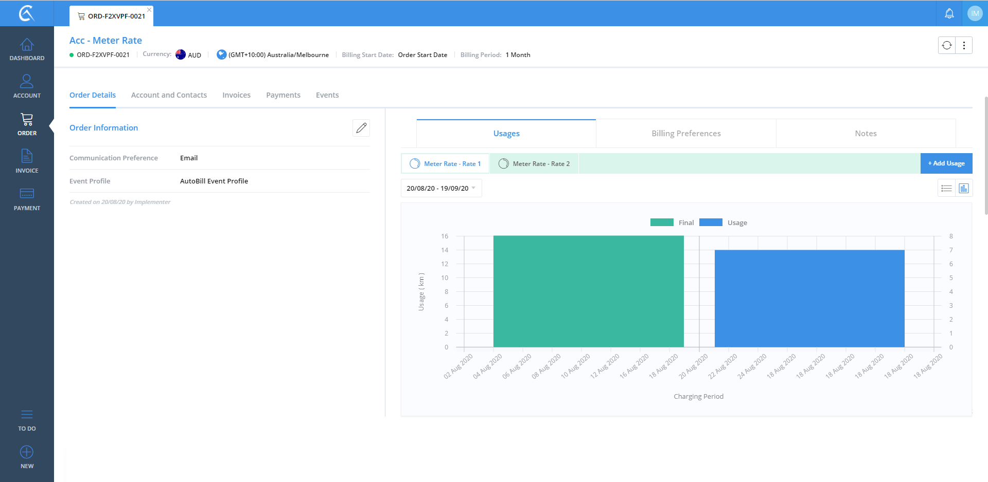Screen dimensions: 988x482
Task: Toggle the Final legend color swatch
Action: pyautogui.click(x=662, y=223)
